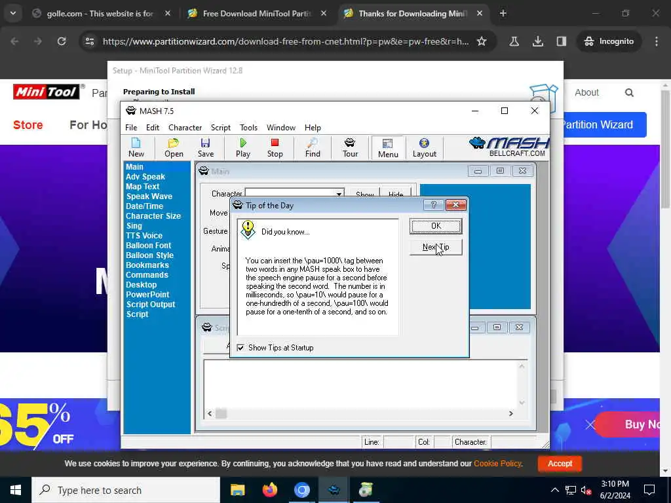
Task: Open the Chrome tab search dropdown
Action: click(x=13, y=13)
